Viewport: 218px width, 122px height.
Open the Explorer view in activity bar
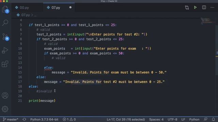tap(5, 9)
